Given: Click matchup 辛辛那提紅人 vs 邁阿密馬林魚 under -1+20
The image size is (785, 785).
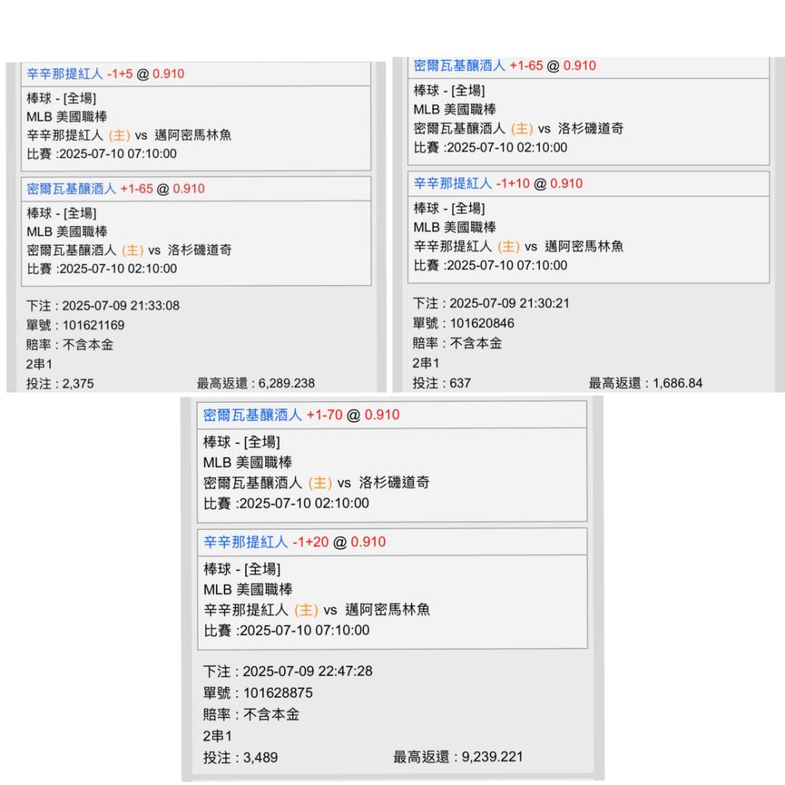Looking at the screenshot, I should pos(317,610).
